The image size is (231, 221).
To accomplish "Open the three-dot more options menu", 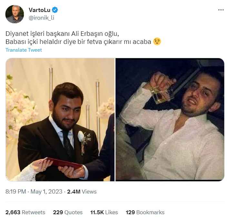I will pyautogui.click(x=221, y=10).
